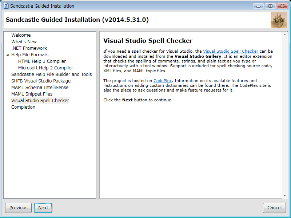Jump to the Completion page
The width and height of the screenshot is (291, 218).
tap(23, 107)
